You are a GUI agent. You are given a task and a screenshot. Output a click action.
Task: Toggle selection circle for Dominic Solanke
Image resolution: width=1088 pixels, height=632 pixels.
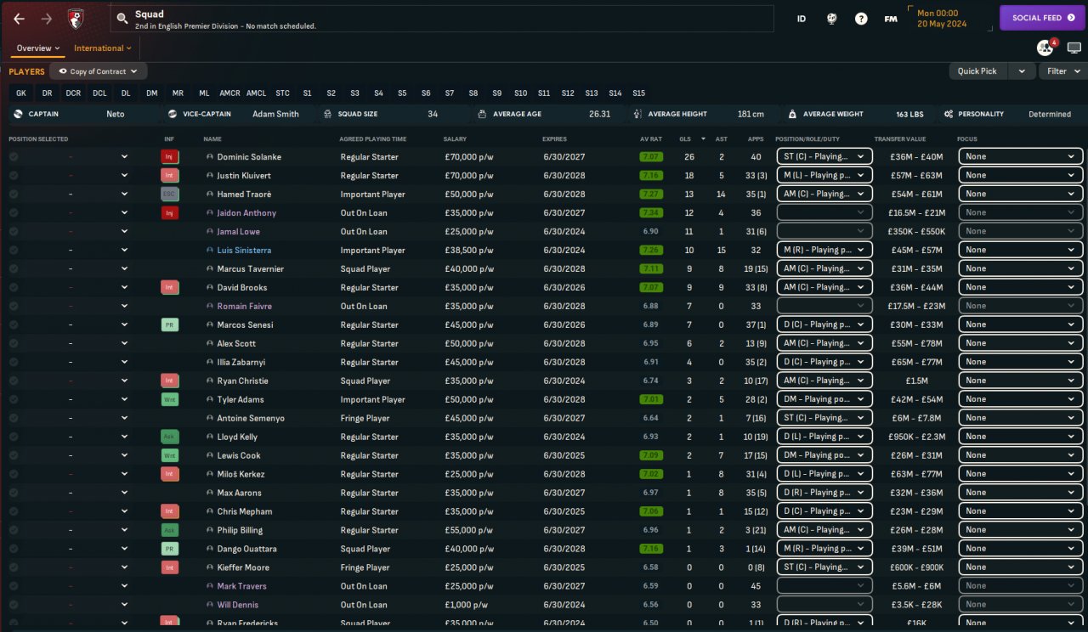click(x=14, y=157)
